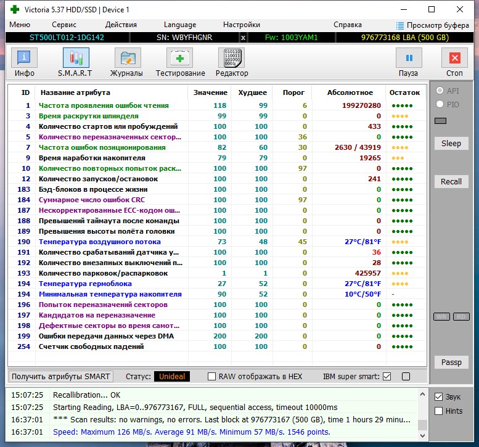Viewport: 479px width, 447px height.
Task: Tick the empty checkbox right of IBM super smart
Action: click(x=406, y=377)
